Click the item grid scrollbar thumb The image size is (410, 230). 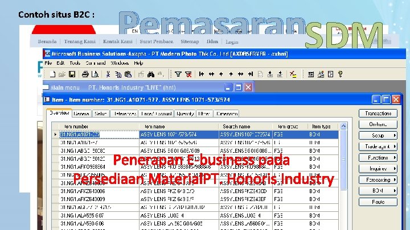(x=343, y=160)
